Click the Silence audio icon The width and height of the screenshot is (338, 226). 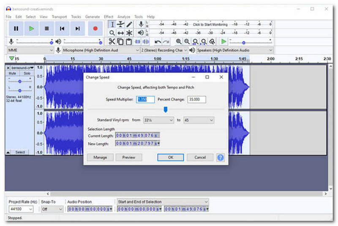point(146,41)
